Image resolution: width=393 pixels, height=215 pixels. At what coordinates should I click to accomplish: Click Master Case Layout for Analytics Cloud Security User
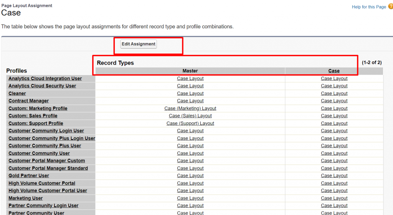pos(190,86)
